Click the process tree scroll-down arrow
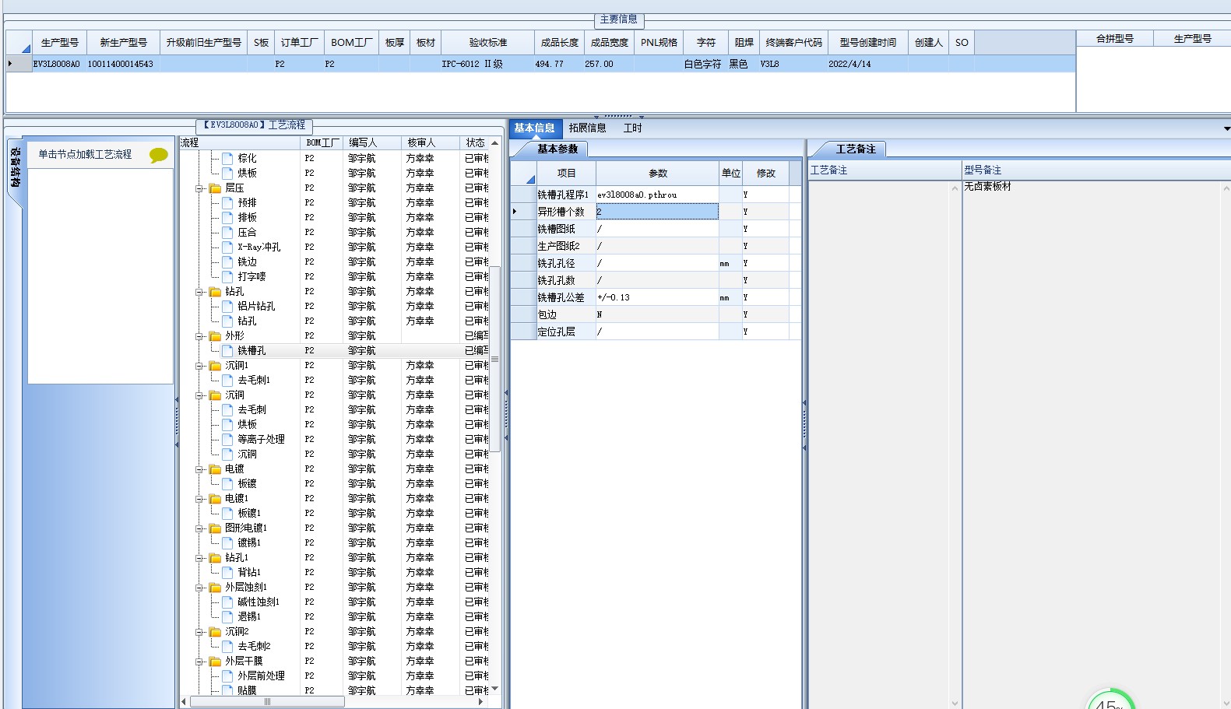1231x709 pixels. click(494, 689)
